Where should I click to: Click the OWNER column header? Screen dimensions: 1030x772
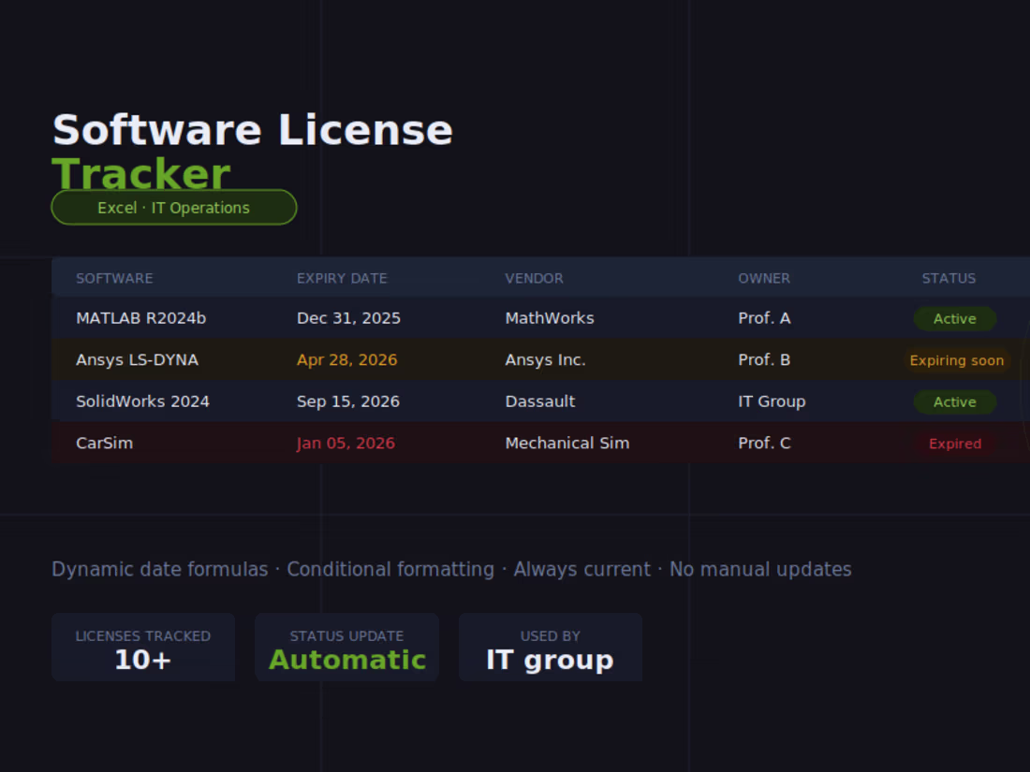pos(764,278)
